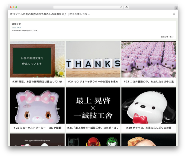Viewport: 186px width, 157px height.
Task: Open the purple masks pile thumbnail
Action: click(x=148, y=59)
